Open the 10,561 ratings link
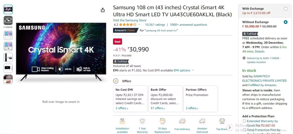Screen dimensions: 293x134 155,25
